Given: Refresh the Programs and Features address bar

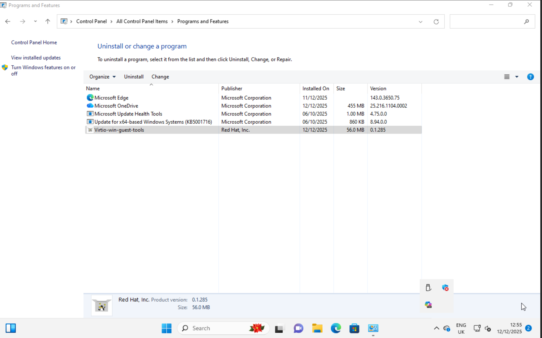Looking at the screenshot, I should pos(436,22).
